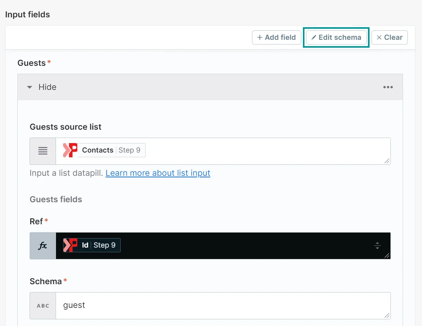Click the Input fields heading
The width and height of the screenshot is (422, 326).
tap(28, 15)
